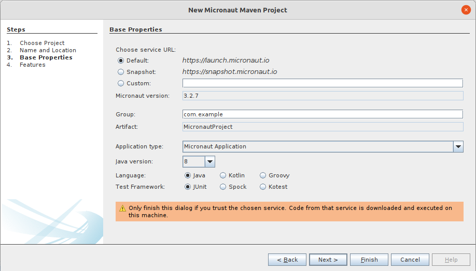Viewport: 476px width, 271px height.
Task: Click the Finish button
Action: [369, 260]
